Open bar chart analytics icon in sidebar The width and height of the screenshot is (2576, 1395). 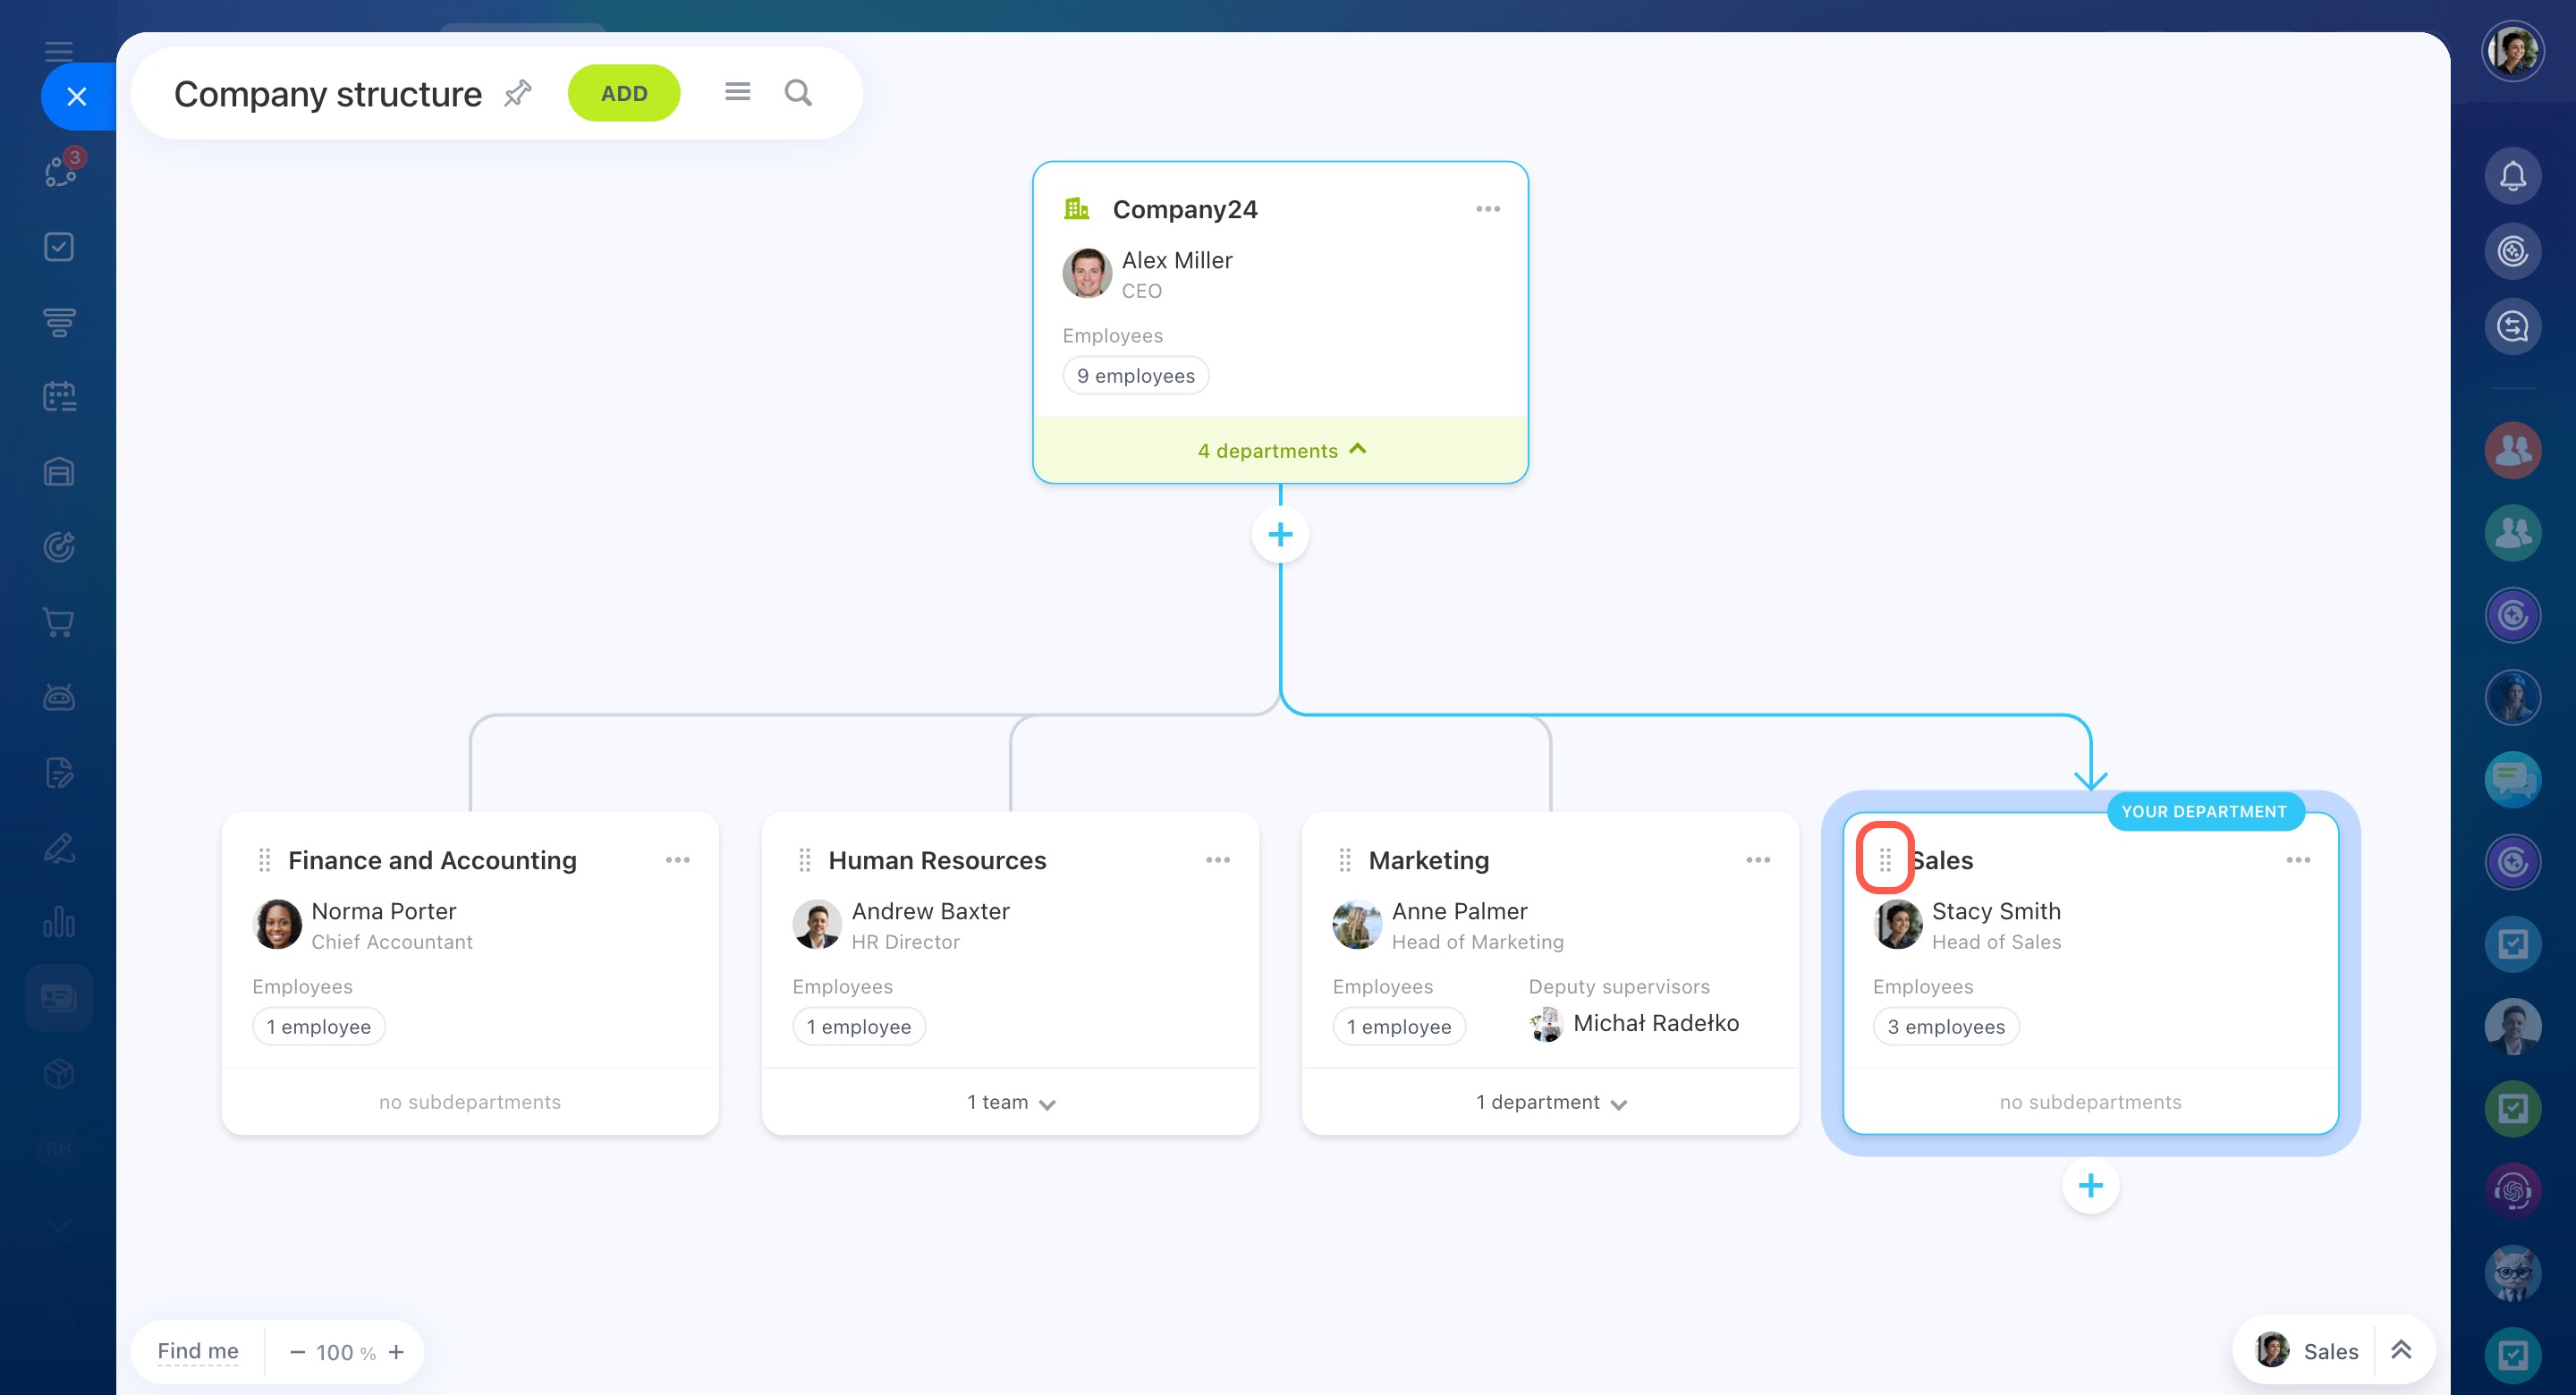coord(59,922)
